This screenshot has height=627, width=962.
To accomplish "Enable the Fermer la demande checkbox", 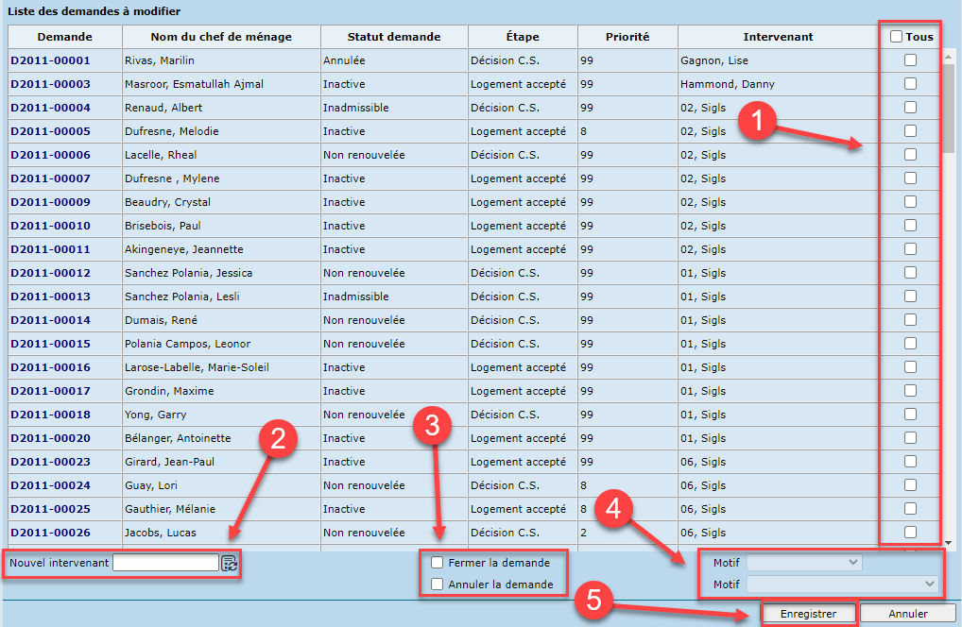I will (x=438, y=563).
